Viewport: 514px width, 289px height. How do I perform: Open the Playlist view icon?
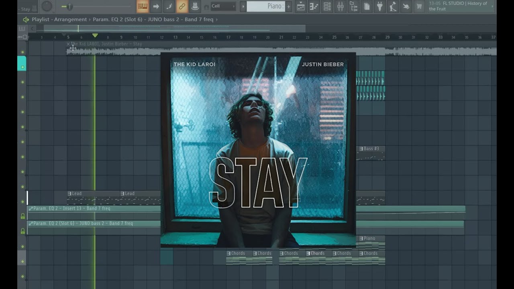[x=301, y=6]
